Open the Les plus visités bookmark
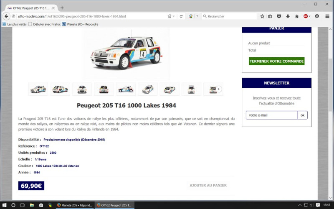Screen dimensions: 334x209 point(15,24)
